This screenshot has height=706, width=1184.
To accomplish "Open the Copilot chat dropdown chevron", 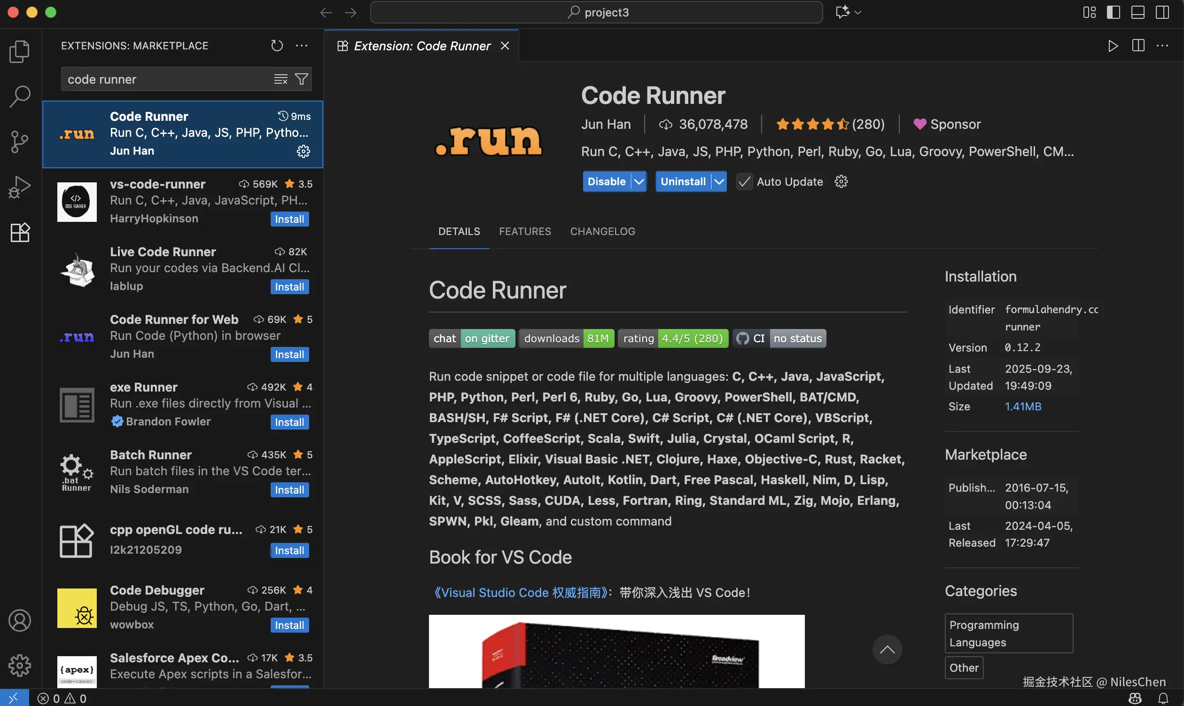I will [x=858, y=12].
